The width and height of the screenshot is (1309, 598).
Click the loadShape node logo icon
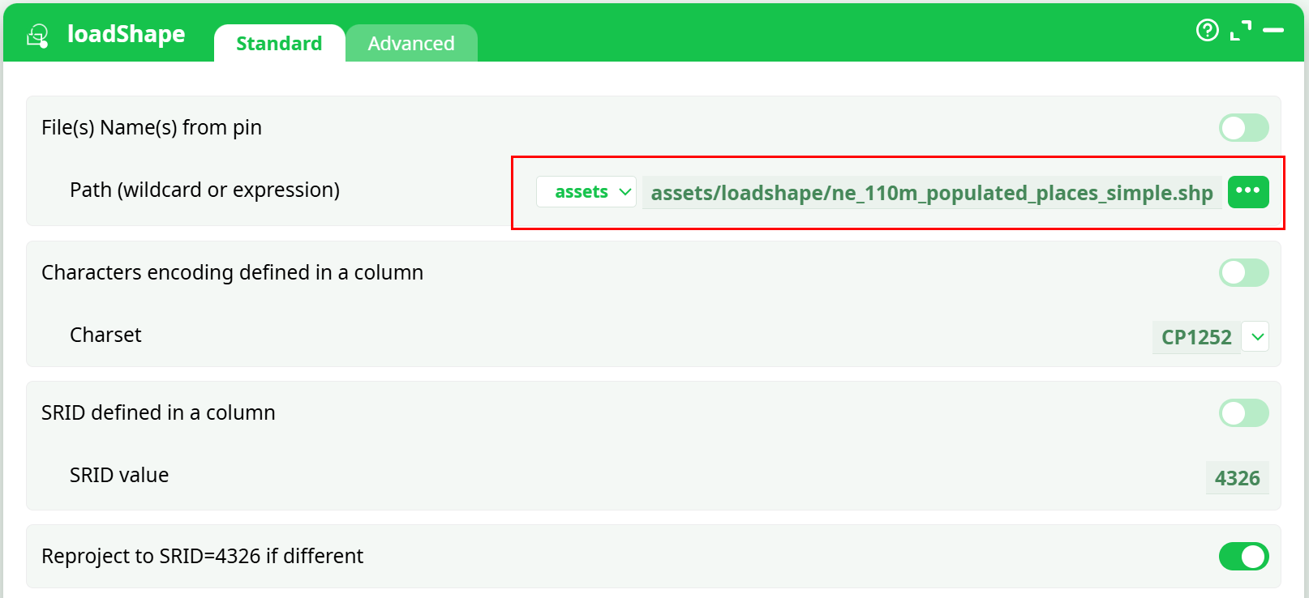coord(36,34)
